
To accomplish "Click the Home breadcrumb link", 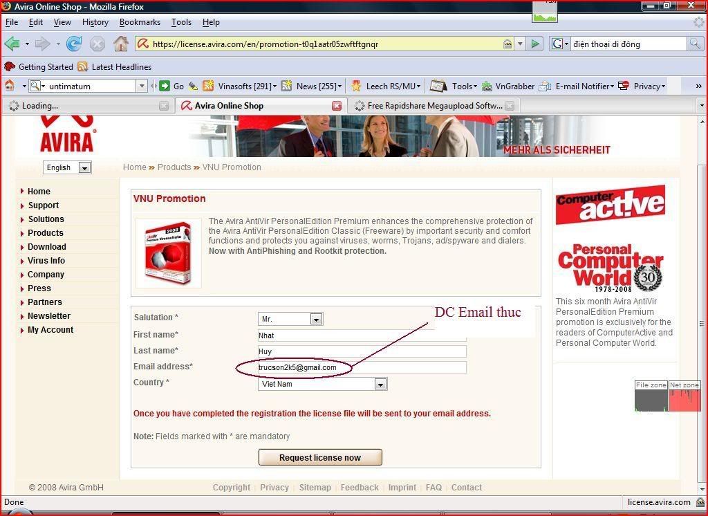I will pos(135,167).
